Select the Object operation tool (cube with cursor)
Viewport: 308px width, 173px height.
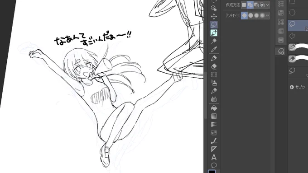214,8
